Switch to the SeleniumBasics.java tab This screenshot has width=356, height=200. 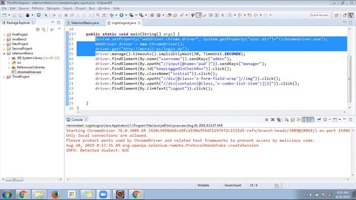[83, 23]
